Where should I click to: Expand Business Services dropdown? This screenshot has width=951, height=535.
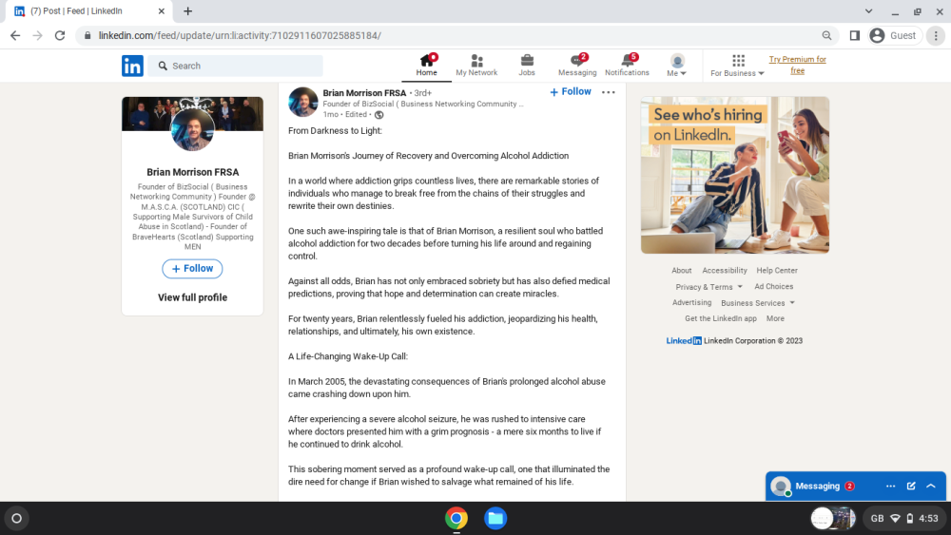(x=758, y=302)
